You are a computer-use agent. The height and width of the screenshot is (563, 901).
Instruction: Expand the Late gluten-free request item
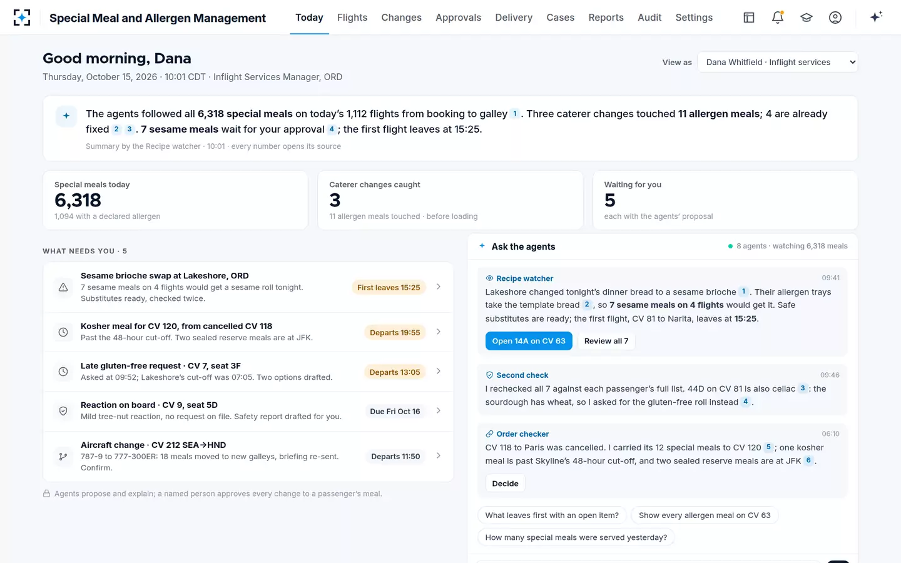[x=248, y=372]
